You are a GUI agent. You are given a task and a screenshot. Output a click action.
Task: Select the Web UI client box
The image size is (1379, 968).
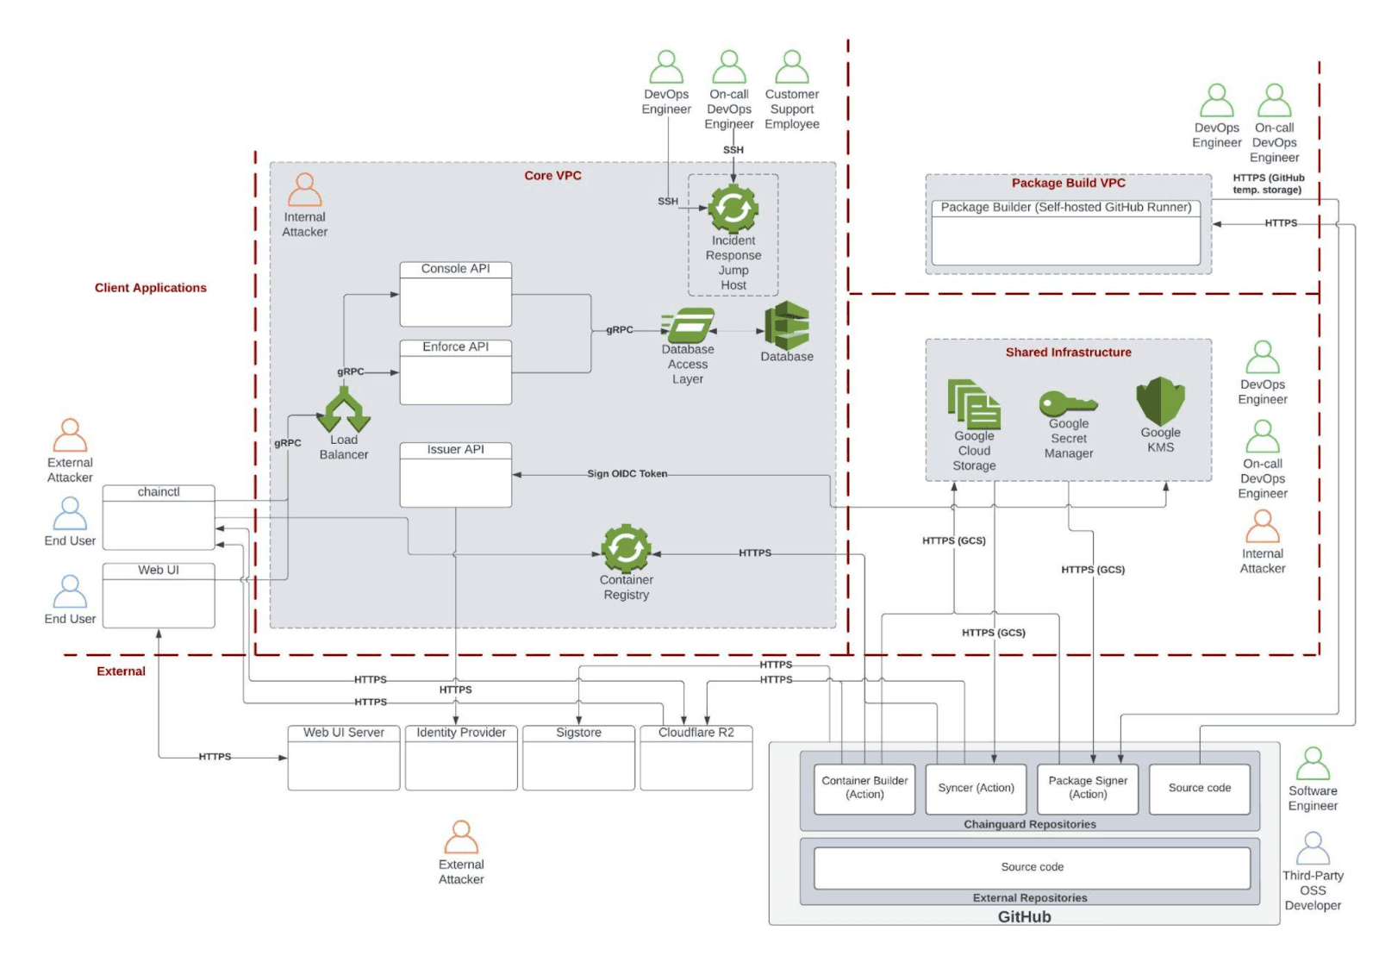click(159, 596)
